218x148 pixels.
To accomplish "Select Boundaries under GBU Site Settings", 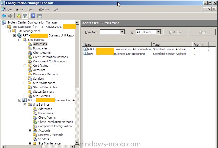I will (x=46, y=113).
